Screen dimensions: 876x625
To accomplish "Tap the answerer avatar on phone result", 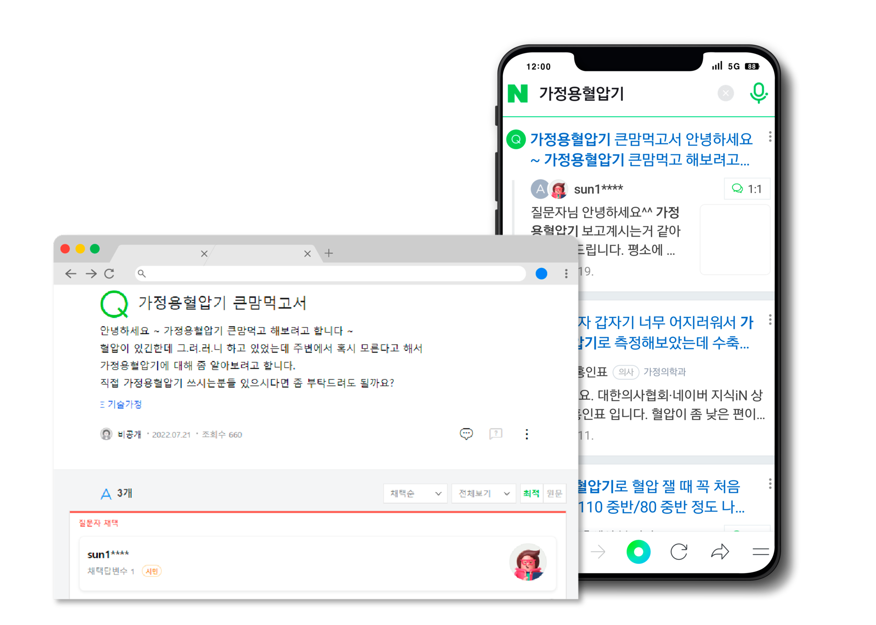I will (x=558, y=189).
